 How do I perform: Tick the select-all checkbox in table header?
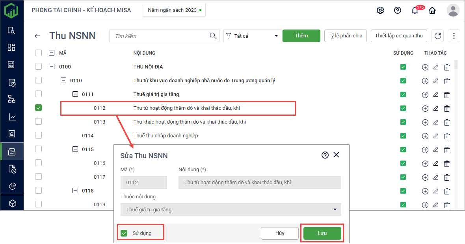coord(38,53)
